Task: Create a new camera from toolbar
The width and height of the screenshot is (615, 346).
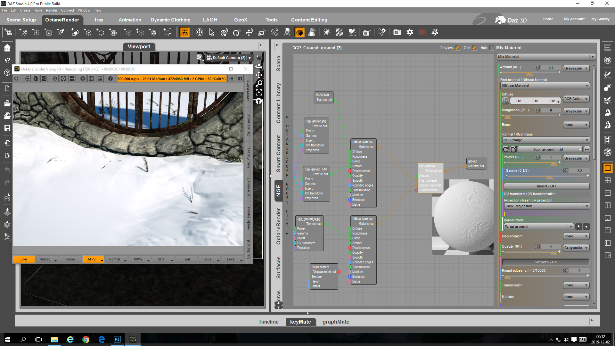Action: (x=9, y=32)
